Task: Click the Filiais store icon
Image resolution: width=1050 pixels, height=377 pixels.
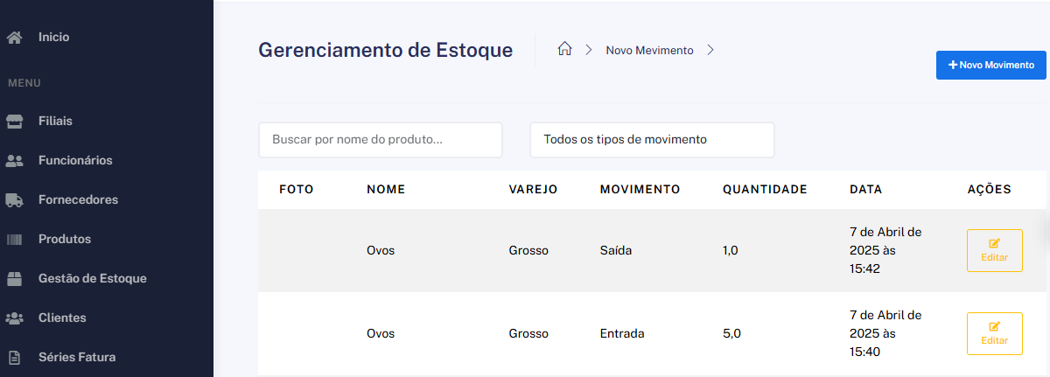Action: coord(14,121)
